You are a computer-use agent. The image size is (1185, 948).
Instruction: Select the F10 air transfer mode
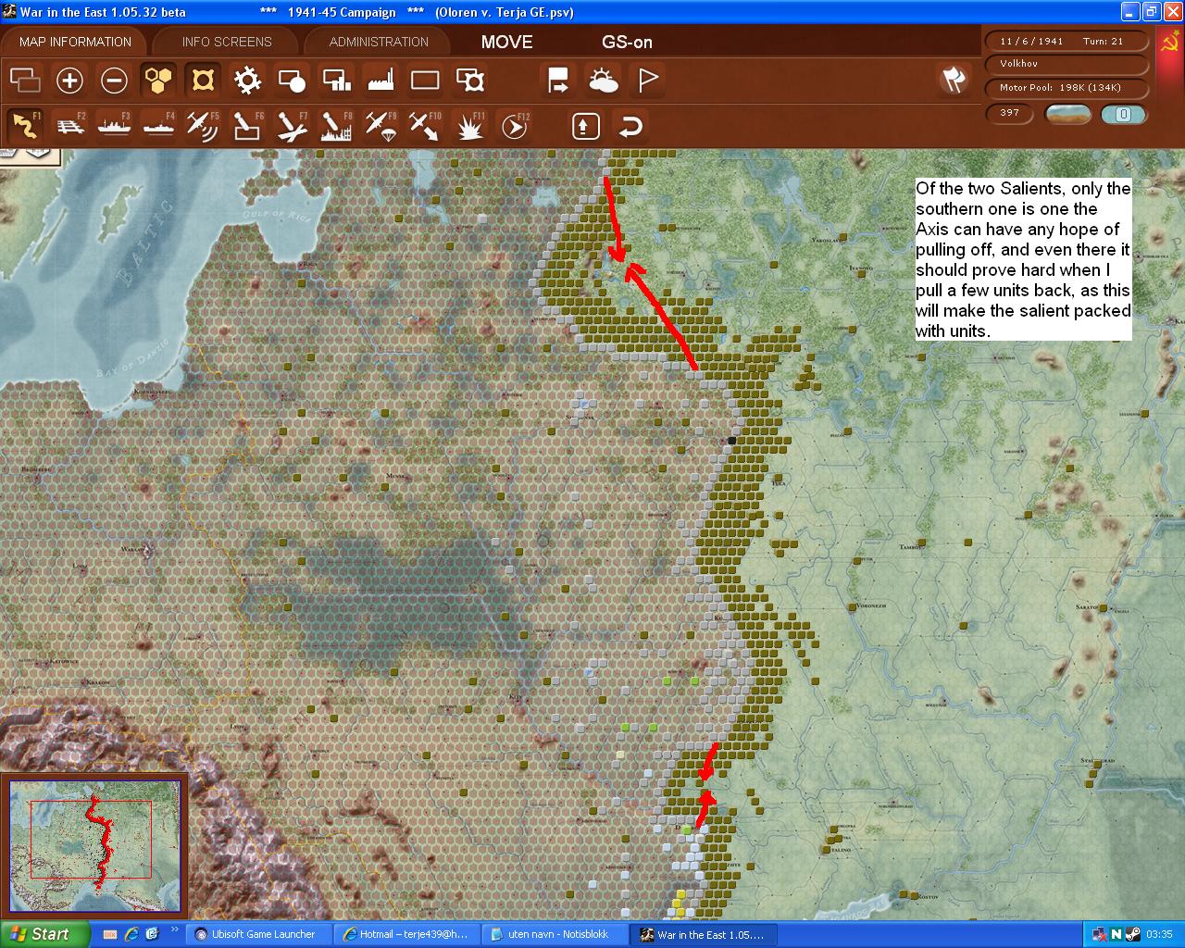coord(425,125)
